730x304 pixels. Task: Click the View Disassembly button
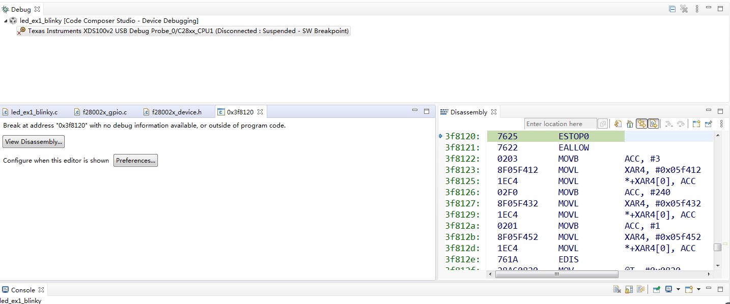point(34,142)
